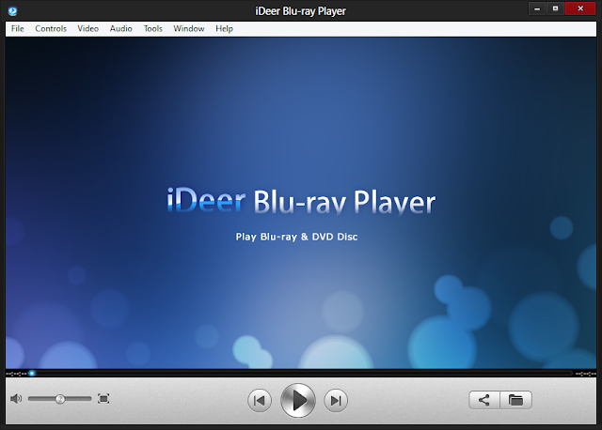Viewport: 602px width, 430px height.
Task: Maximize the iDeer Blu-ray Player window
Action: tap(555, 8)
